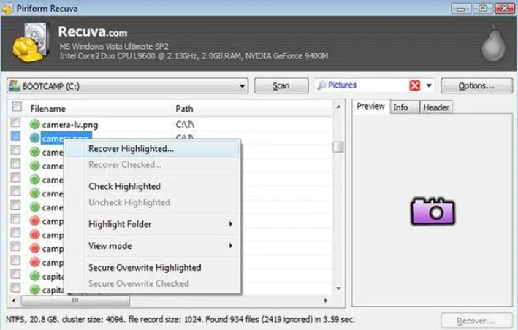This screenshot has height=330, width=518.
Task: Start a scan with Scan button
Action: tap(281, 86)
